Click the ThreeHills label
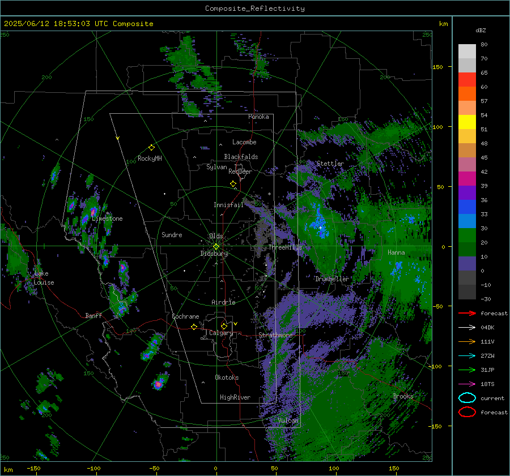The width and height of the screenshot is (510, 476). pyautogui.click(x=285, y=247)
